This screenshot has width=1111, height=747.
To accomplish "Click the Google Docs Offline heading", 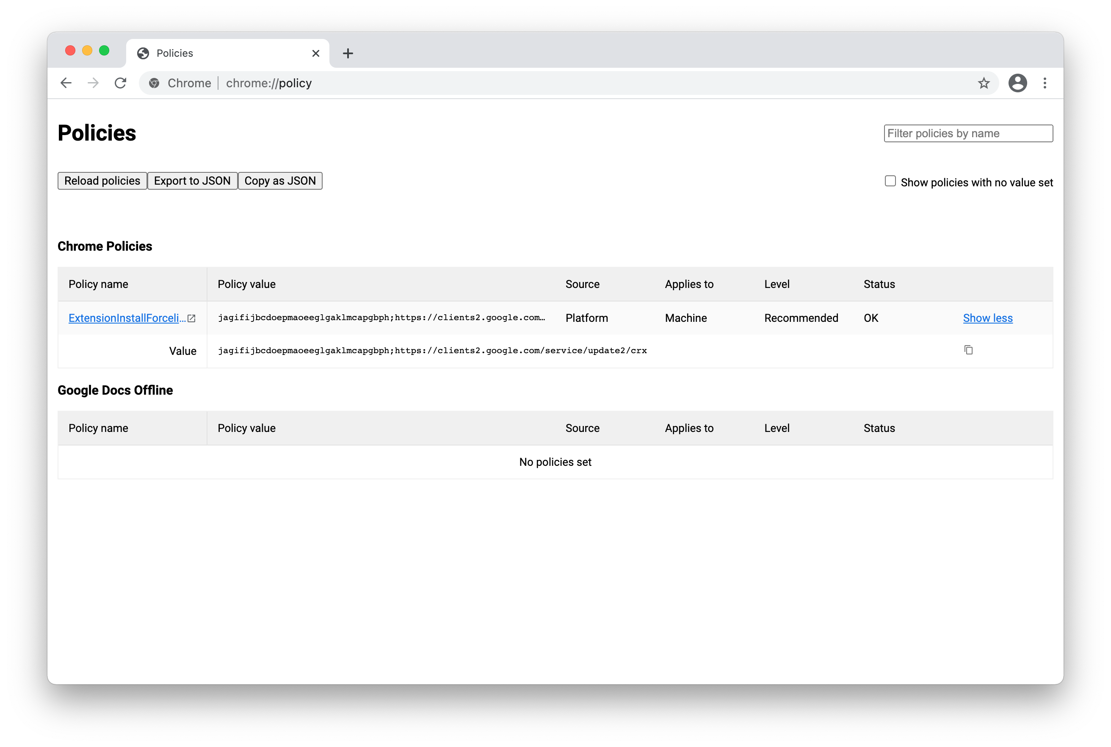I will tap(115, 390).
